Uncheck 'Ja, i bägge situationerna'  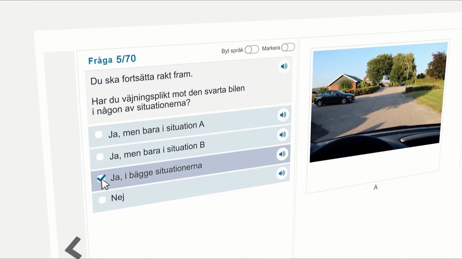click(101, 178)
